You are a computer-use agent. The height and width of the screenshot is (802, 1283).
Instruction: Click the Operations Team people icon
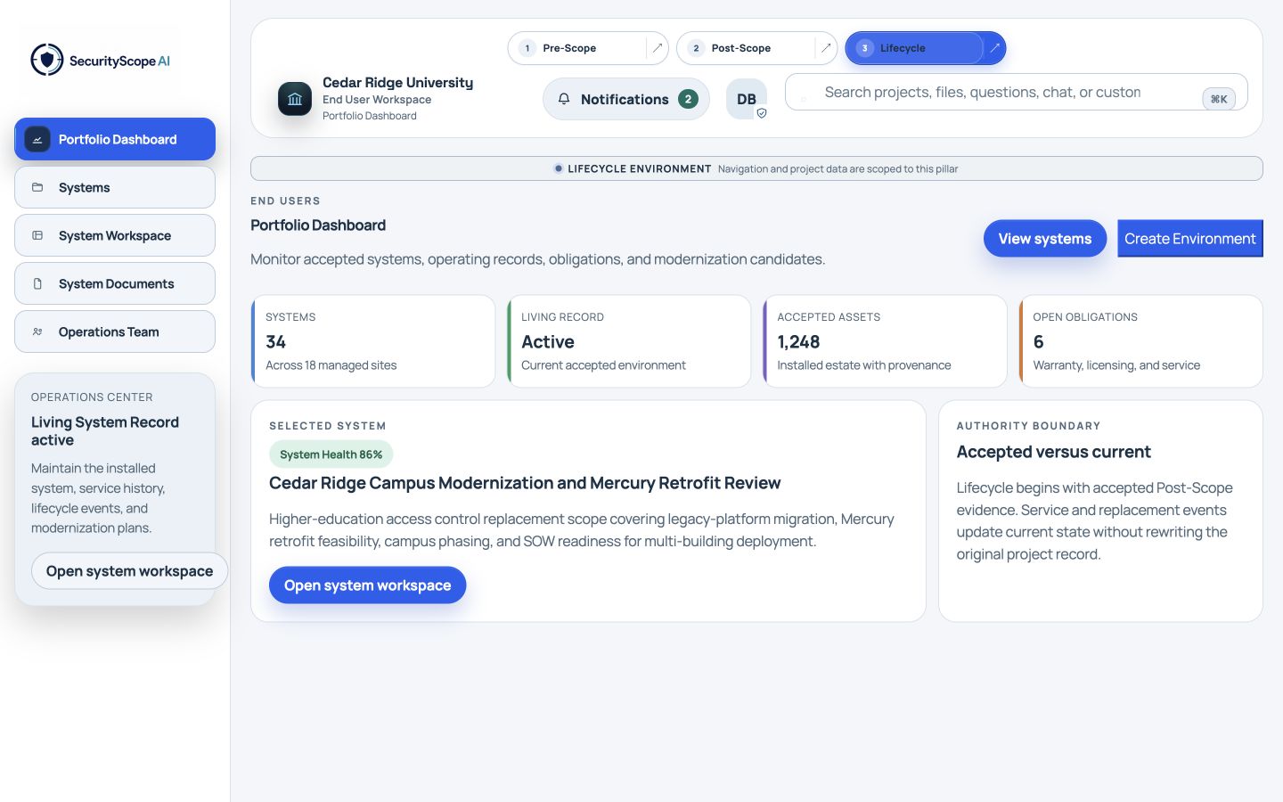37,331
